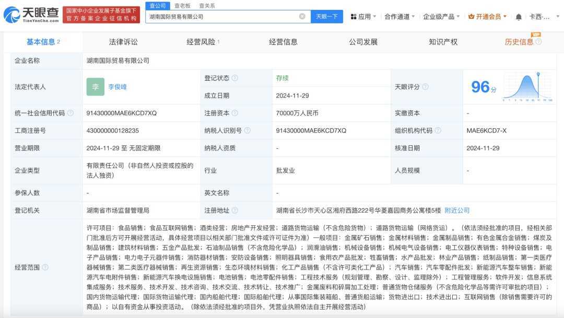Click the company name search input field
This screenshot has width=564, height=318.
(x=222, y=17)
